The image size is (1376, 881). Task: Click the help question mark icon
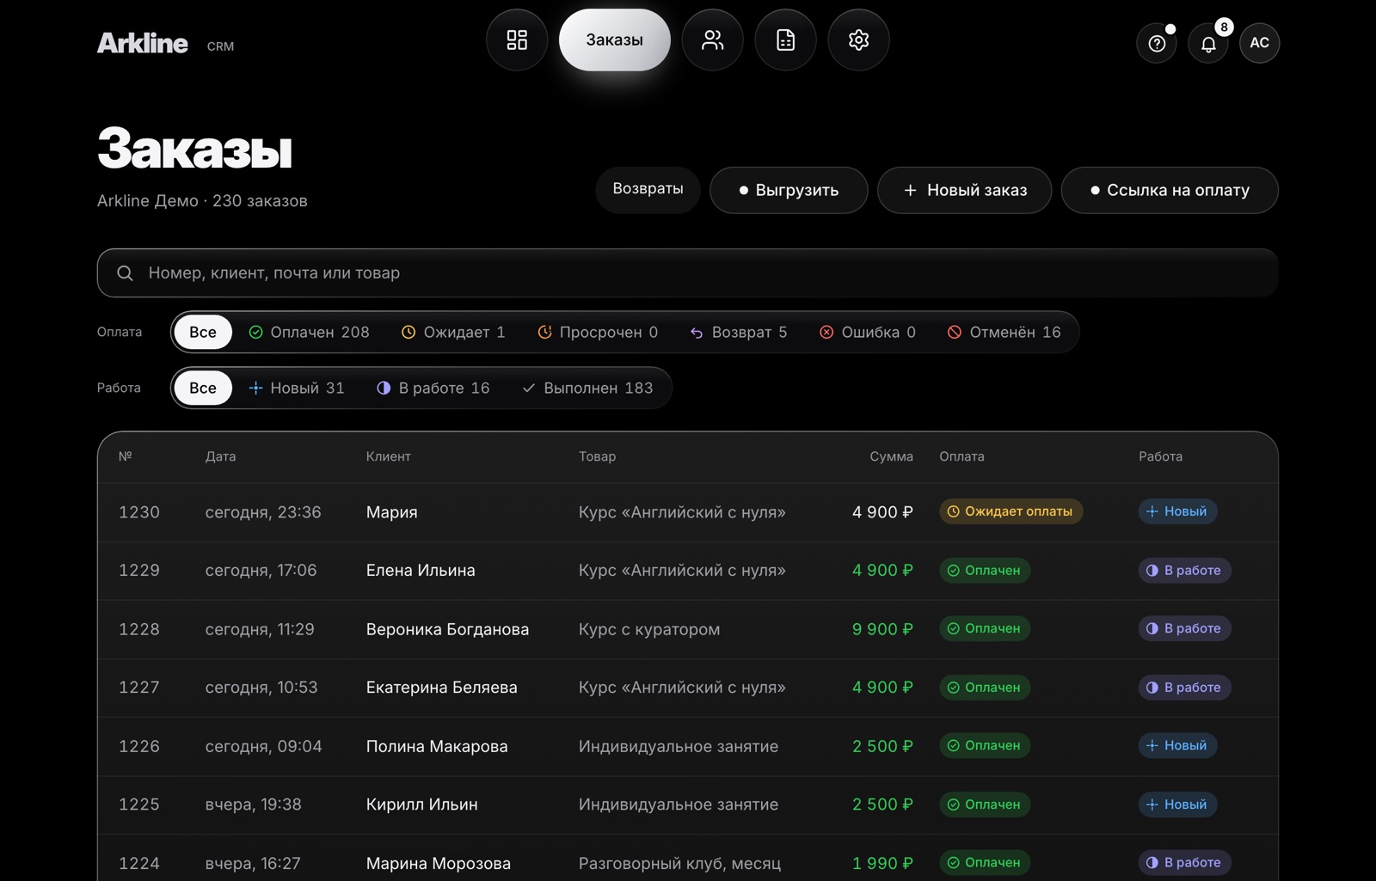point(1157,43)
